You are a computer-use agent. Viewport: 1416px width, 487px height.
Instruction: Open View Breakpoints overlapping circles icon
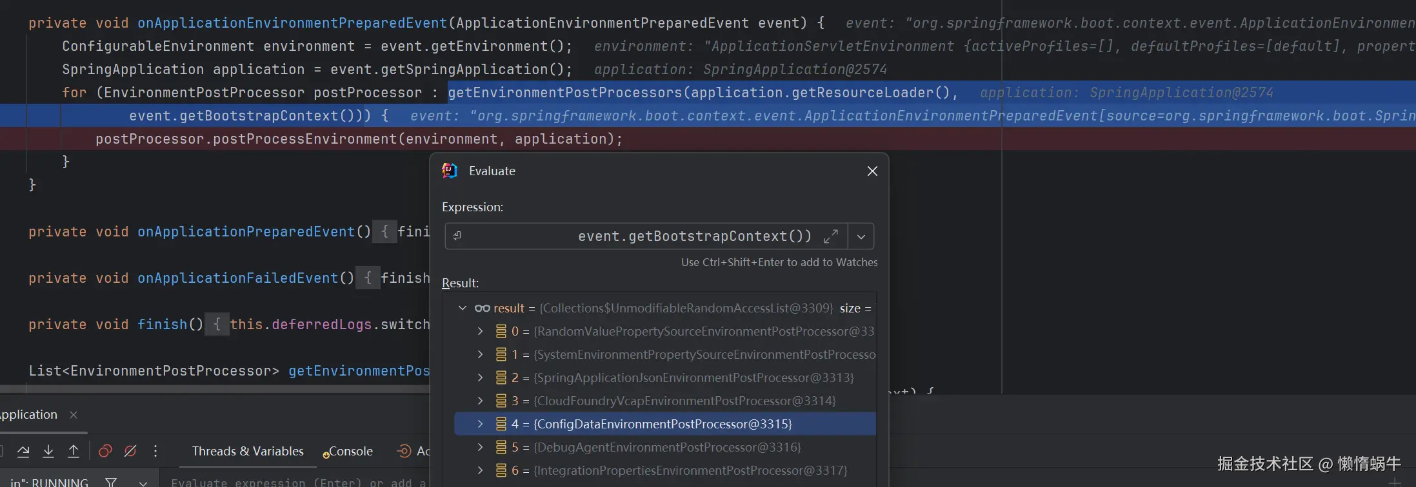[x=105, y=451]
